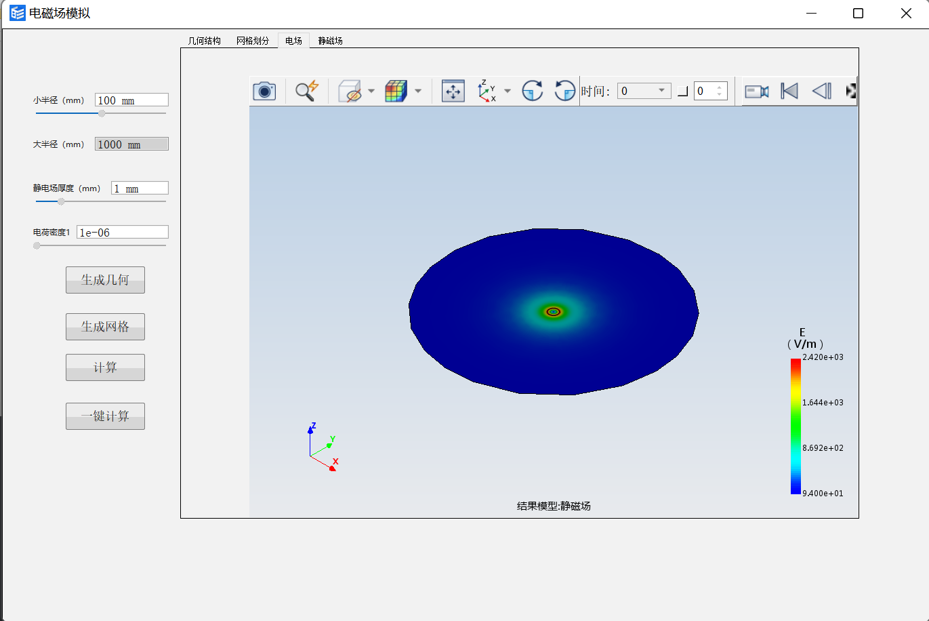Click the legend maximum value 2.420e+03
The image size is (929, 621).
coord(823,357)
